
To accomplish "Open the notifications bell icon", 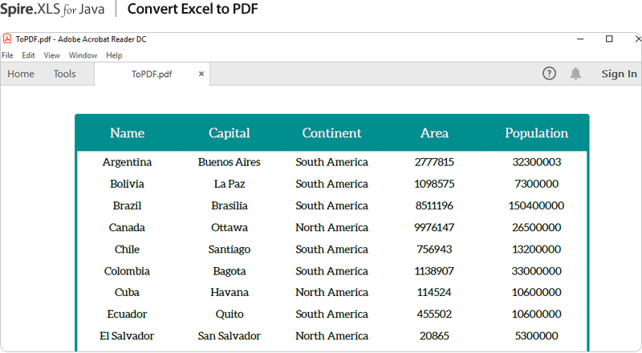I will tap(575, 74).
